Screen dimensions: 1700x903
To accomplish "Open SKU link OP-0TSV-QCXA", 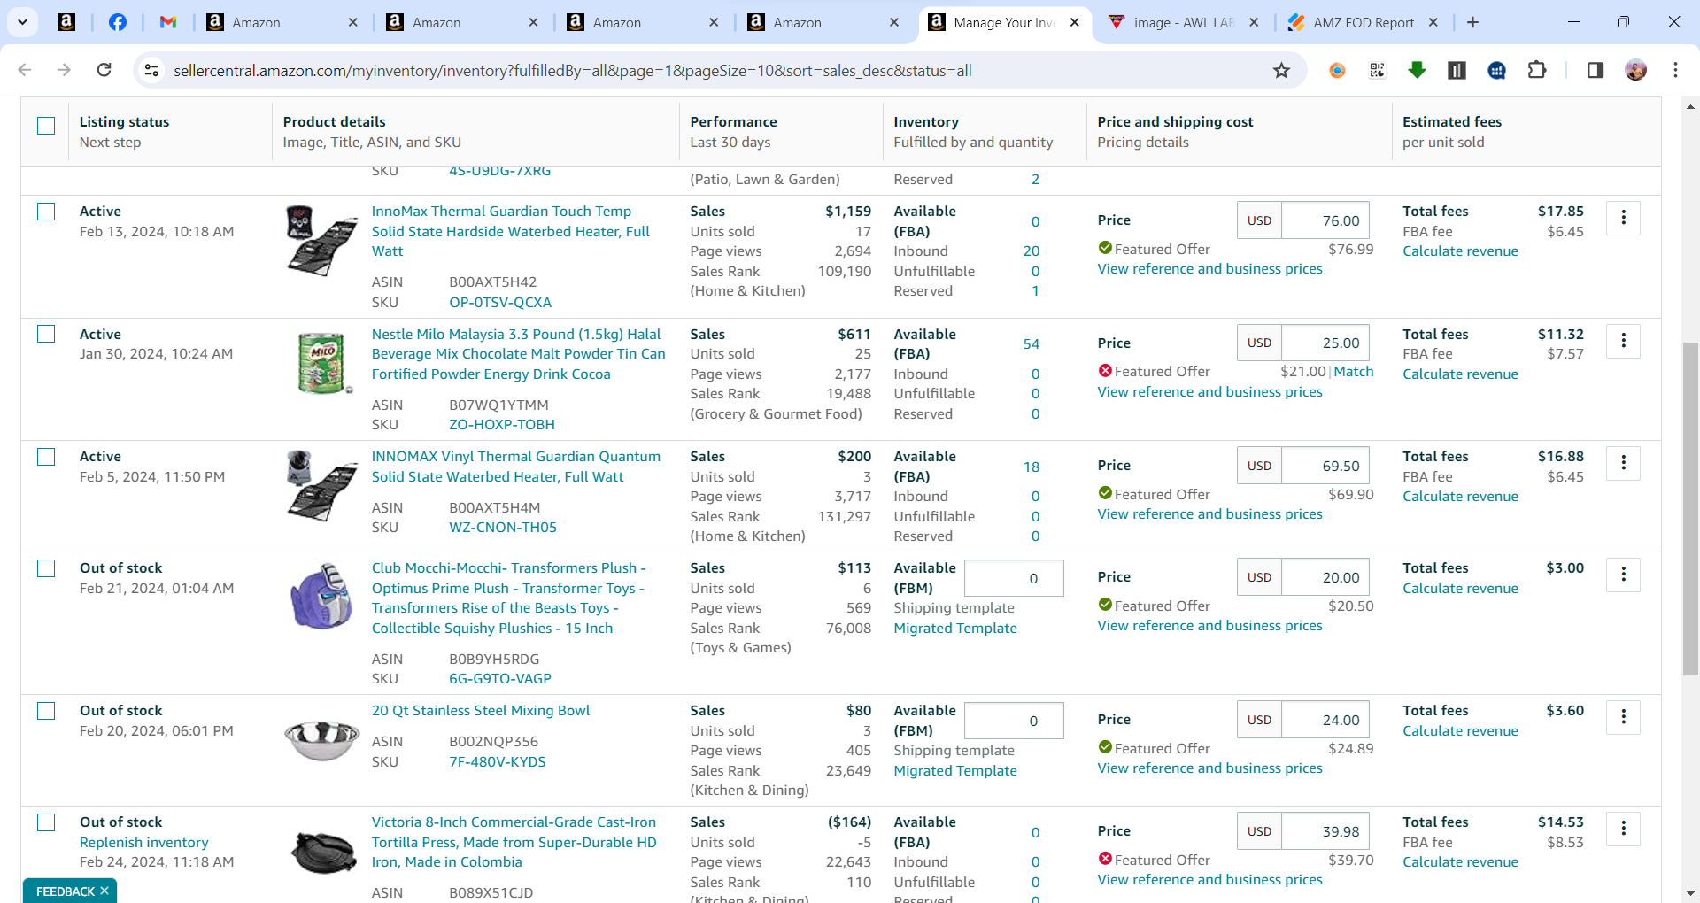I will [500, 303].
